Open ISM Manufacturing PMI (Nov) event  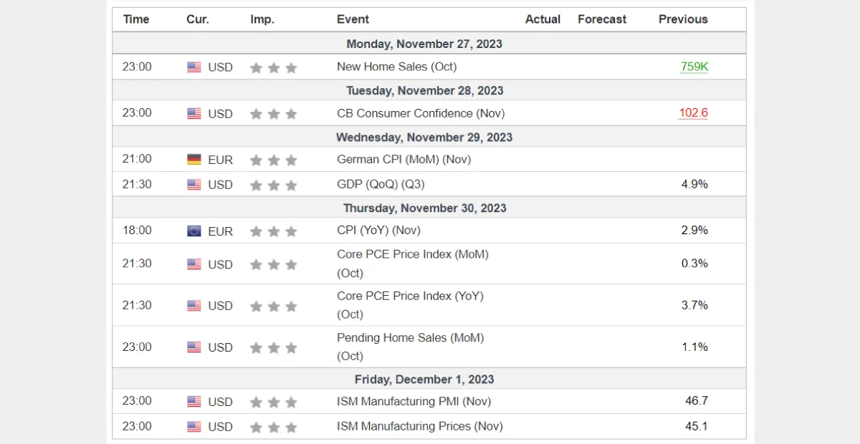414,401
